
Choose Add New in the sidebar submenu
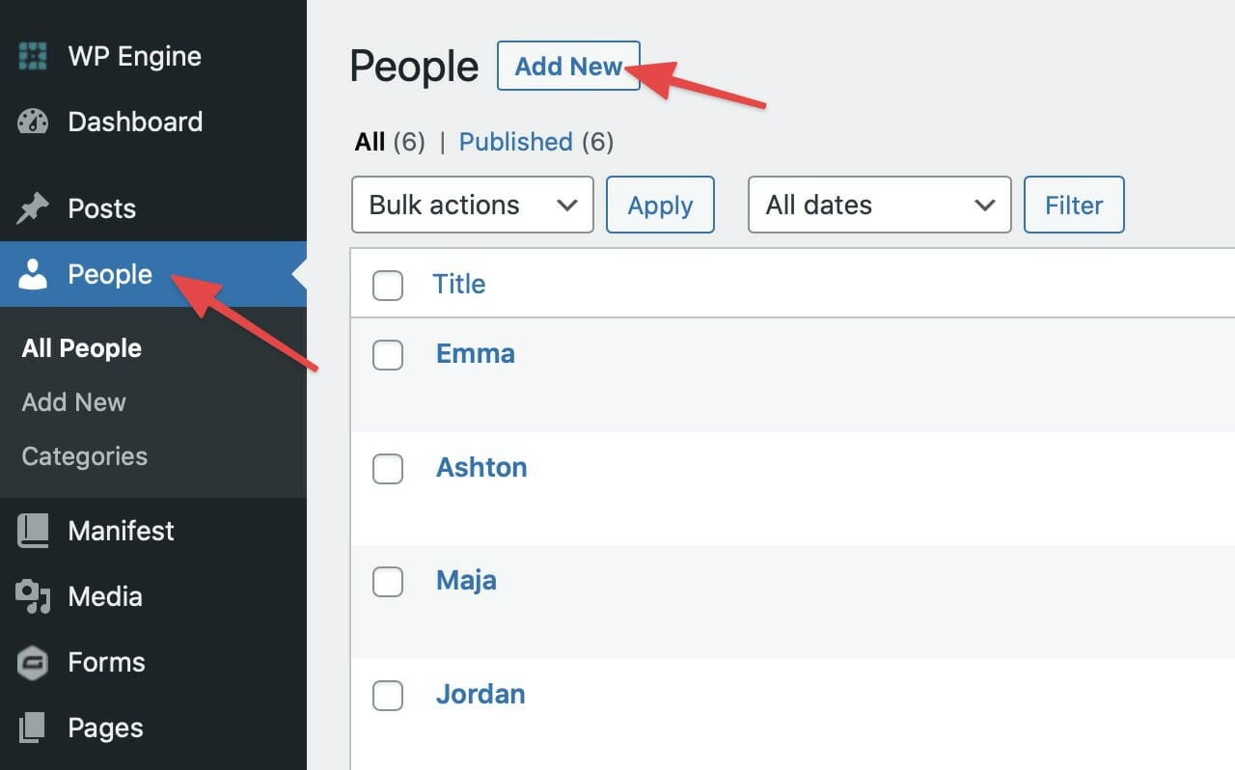click(x=74, y=402)
